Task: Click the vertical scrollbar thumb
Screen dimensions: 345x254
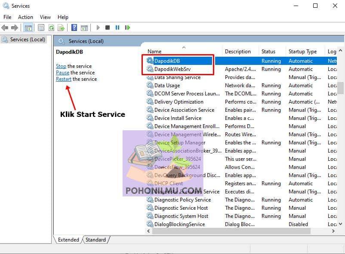Action: click(340, 88)
